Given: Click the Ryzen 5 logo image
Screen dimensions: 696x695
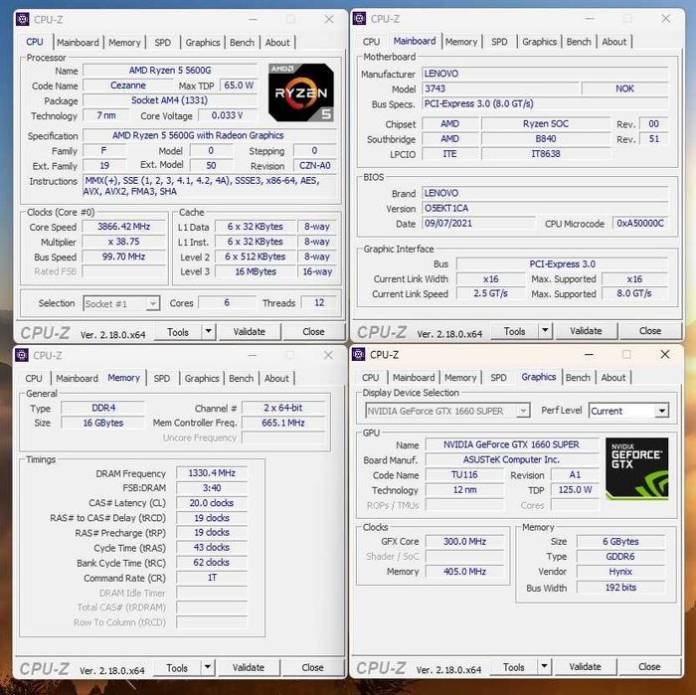Looking at the screenshot, I should point(301,92).
